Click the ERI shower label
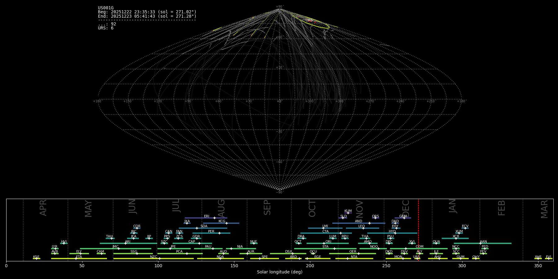 point(206,216)
